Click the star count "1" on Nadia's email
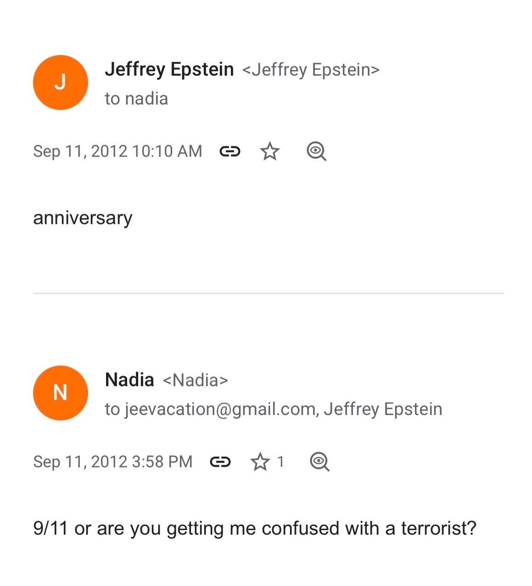The height and width of the screenshot is (586, 532). pos(281,462)
